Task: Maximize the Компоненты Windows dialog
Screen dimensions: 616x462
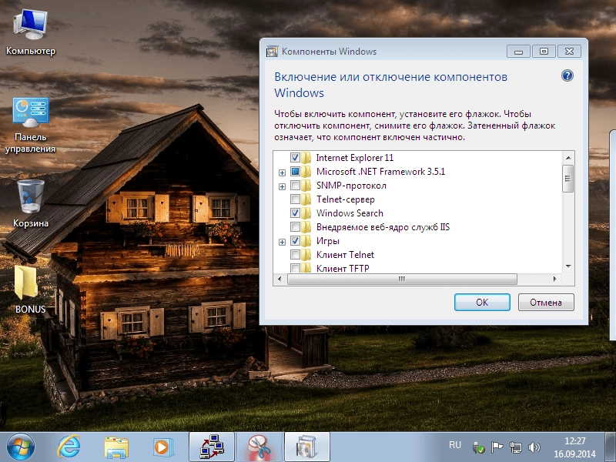Action: pyautogui.click(x=544, y=52)
